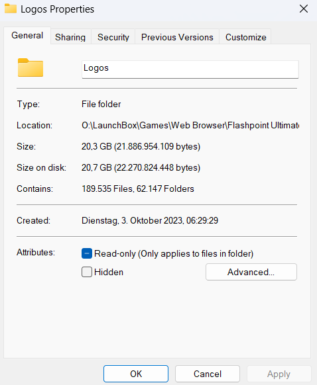317x385 pixels.
Task: Confirm with the OK button
Action: [136, 374]
